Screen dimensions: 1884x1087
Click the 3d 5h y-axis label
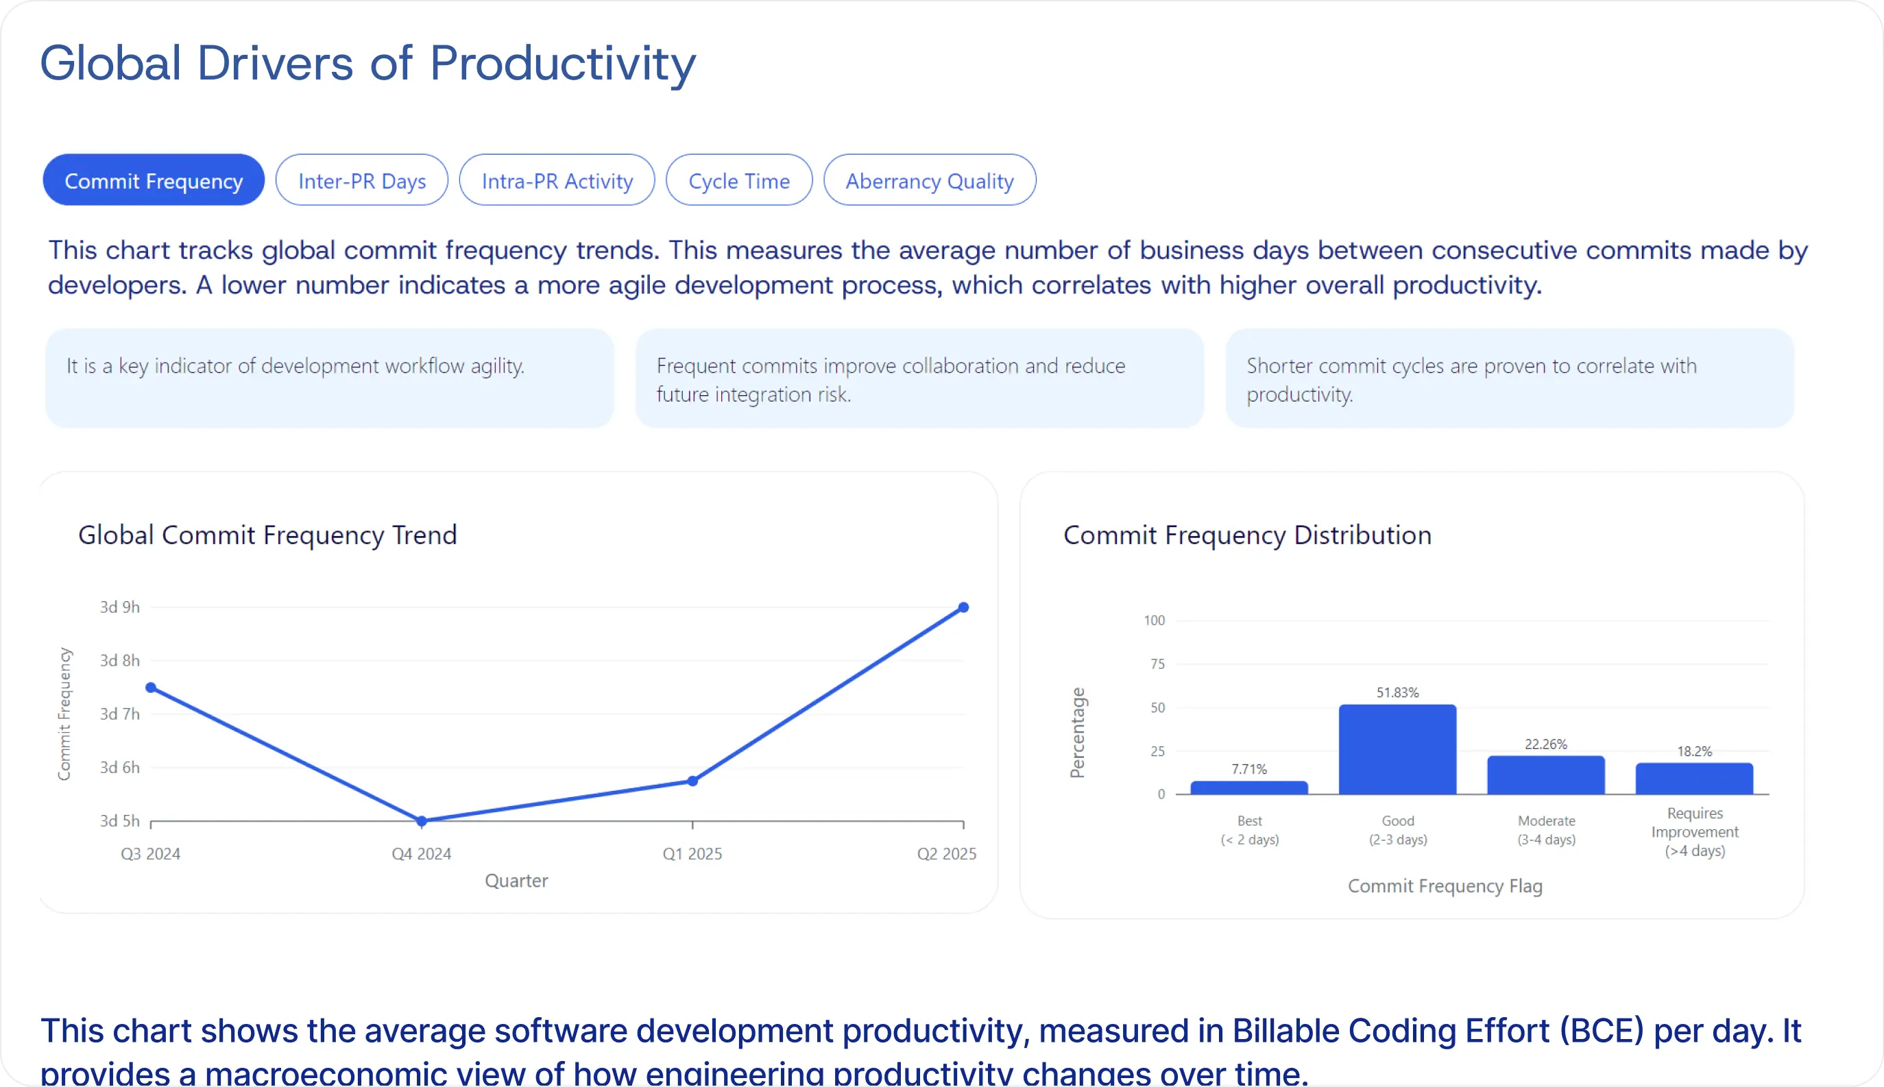point(119,821)
